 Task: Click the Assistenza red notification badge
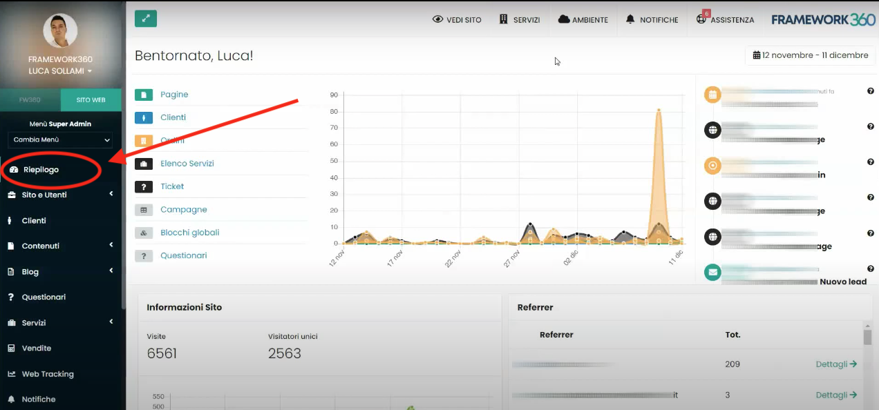point(706,13)
